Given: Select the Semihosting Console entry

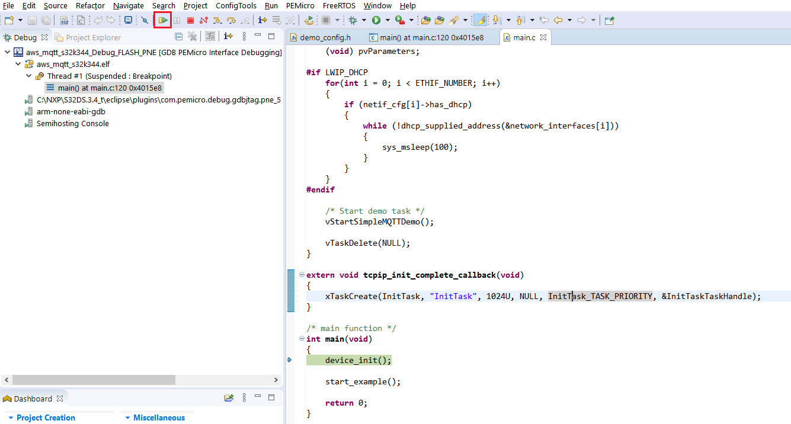Looking at the screenshot, I should pos(72,124).
